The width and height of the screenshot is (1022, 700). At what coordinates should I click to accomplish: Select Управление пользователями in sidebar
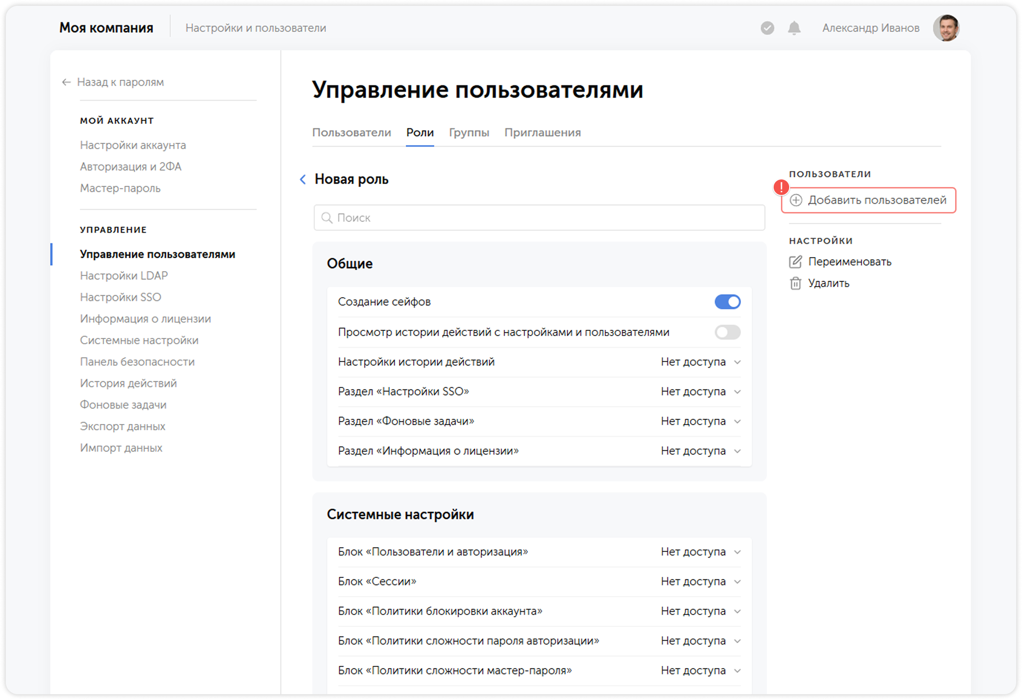coord(157,254)
